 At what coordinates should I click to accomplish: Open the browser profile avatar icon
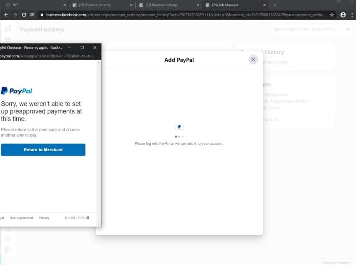(x=343, y=15)
